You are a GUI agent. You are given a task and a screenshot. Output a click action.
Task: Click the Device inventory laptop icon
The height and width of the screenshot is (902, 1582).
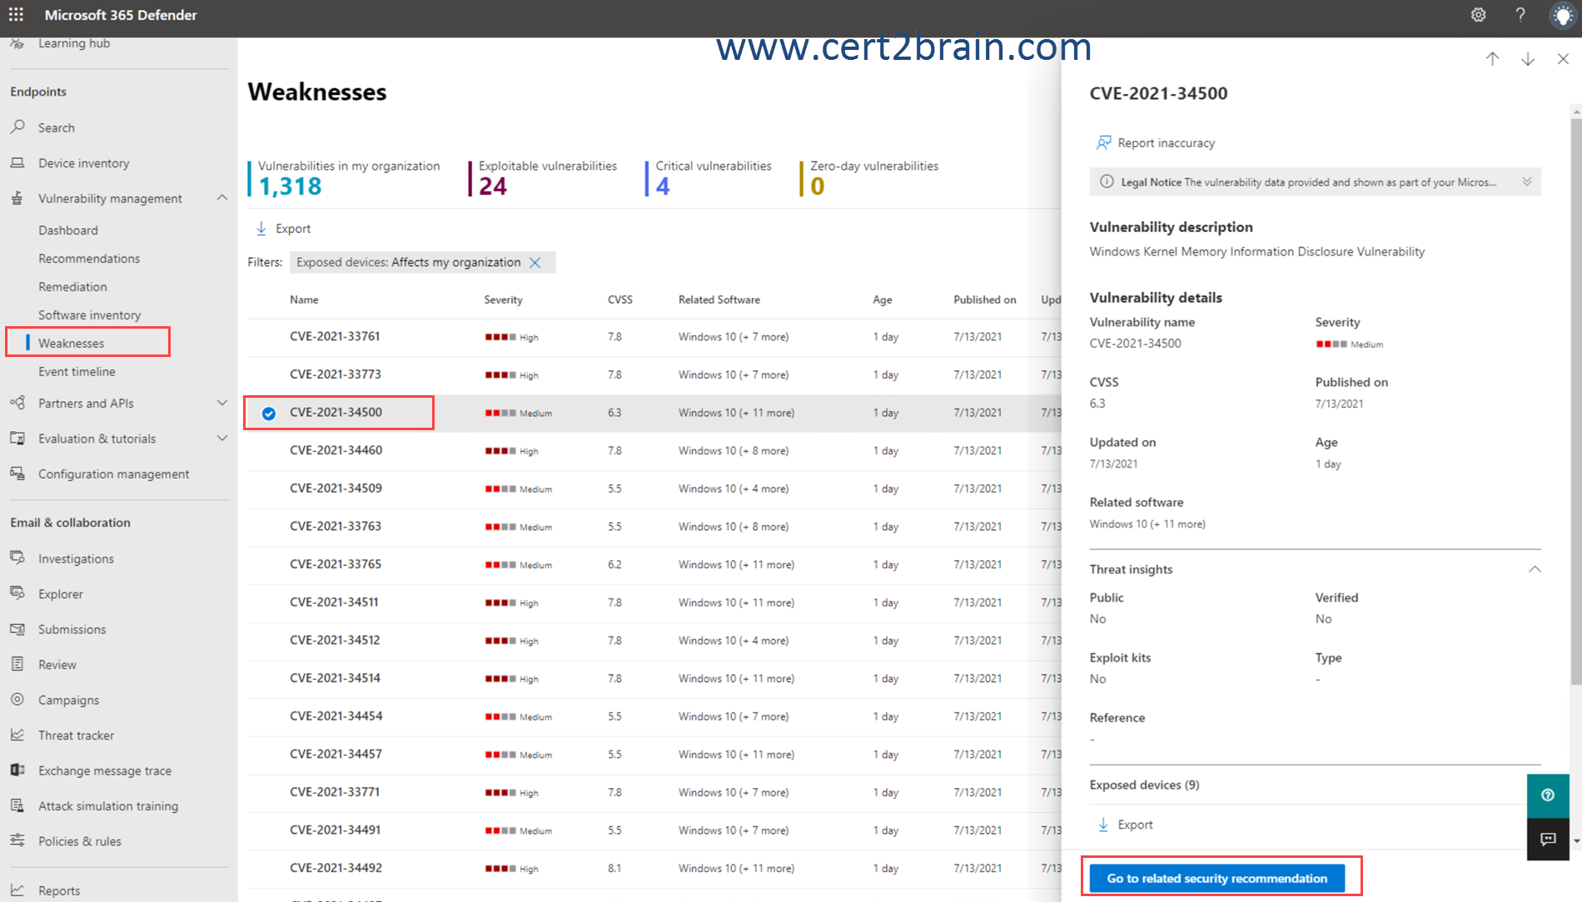pos(17,163)
